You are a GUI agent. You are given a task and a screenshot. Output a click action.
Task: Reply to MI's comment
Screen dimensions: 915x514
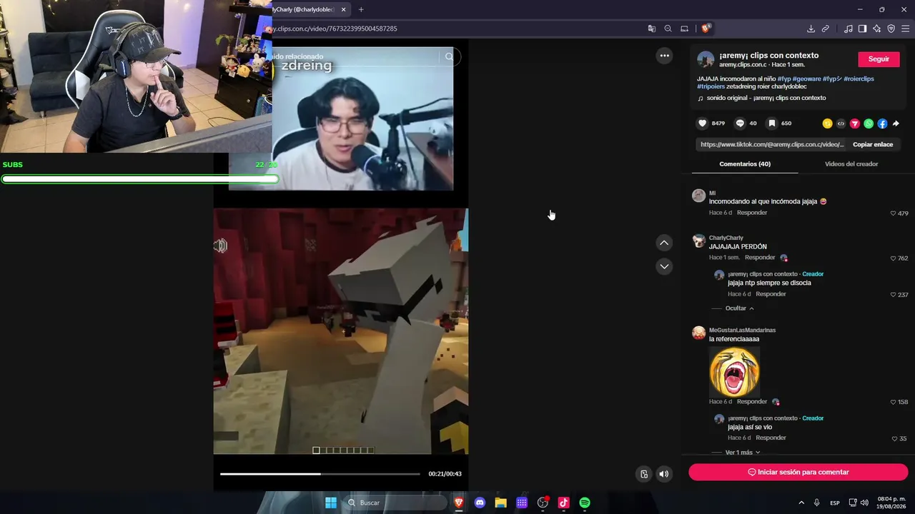pos(752,213)
